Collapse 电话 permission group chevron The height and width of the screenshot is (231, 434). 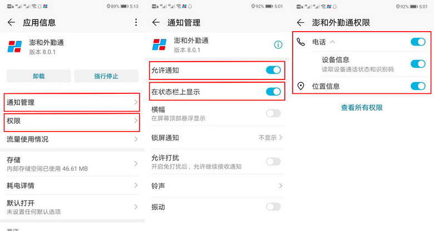tap(332, 42)
